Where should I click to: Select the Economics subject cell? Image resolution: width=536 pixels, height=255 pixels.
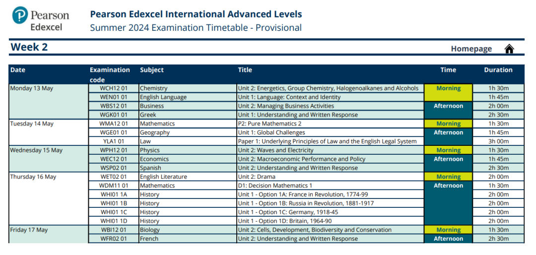coord(187,159)
